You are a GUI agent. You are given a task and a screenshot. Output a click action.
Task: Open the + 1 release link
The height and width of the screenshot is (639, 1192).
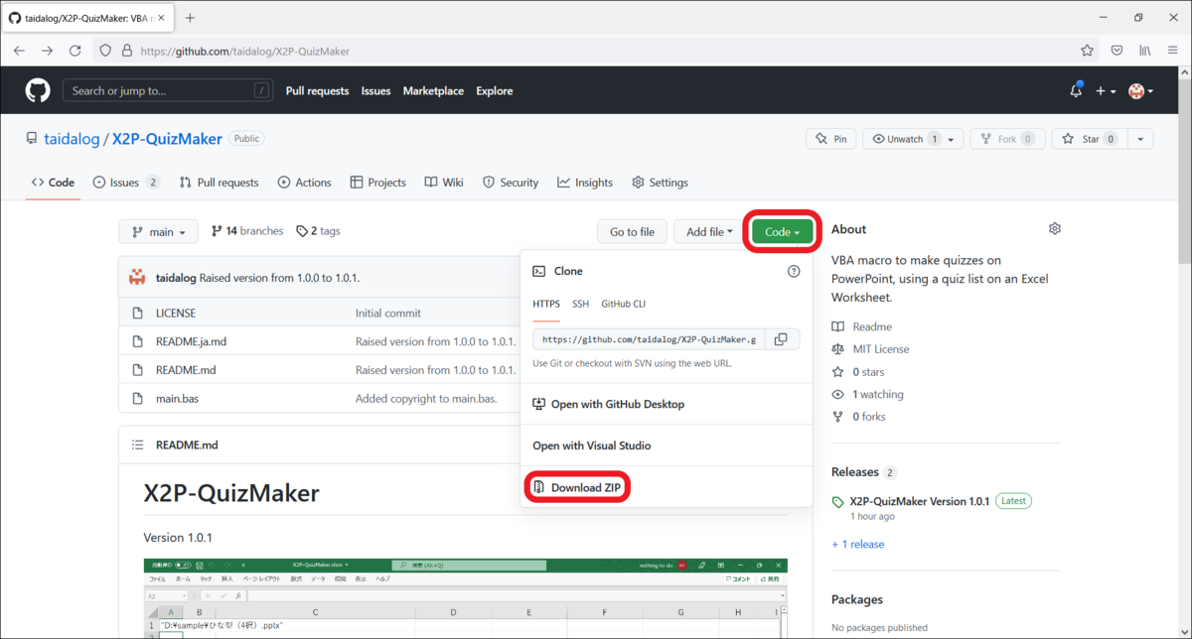coord(858,544)
